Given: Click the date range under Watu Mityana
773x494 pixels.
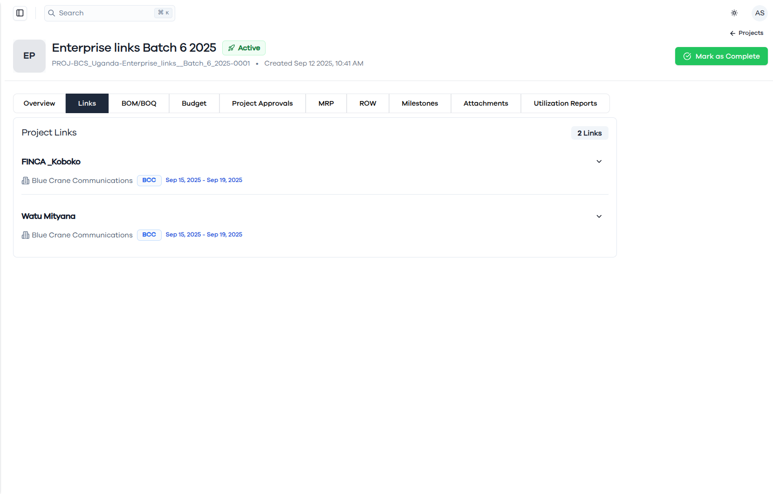Looking at the screenshot, I should pyautogui.click(x=204, y=235).
